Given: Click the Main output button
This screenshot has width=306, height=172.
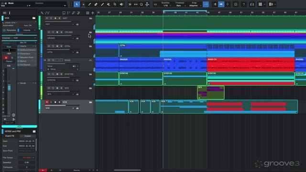Looking at the screenshot, I should [9, 47].
